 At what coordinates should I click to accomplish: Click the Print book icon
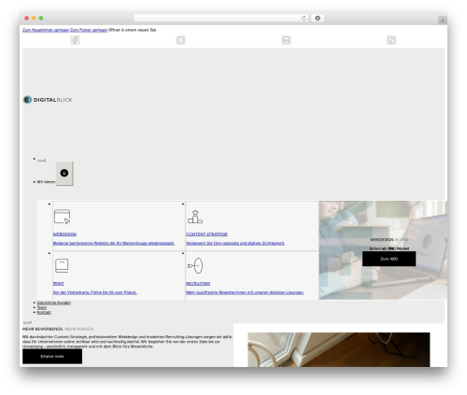pos(62,266)
